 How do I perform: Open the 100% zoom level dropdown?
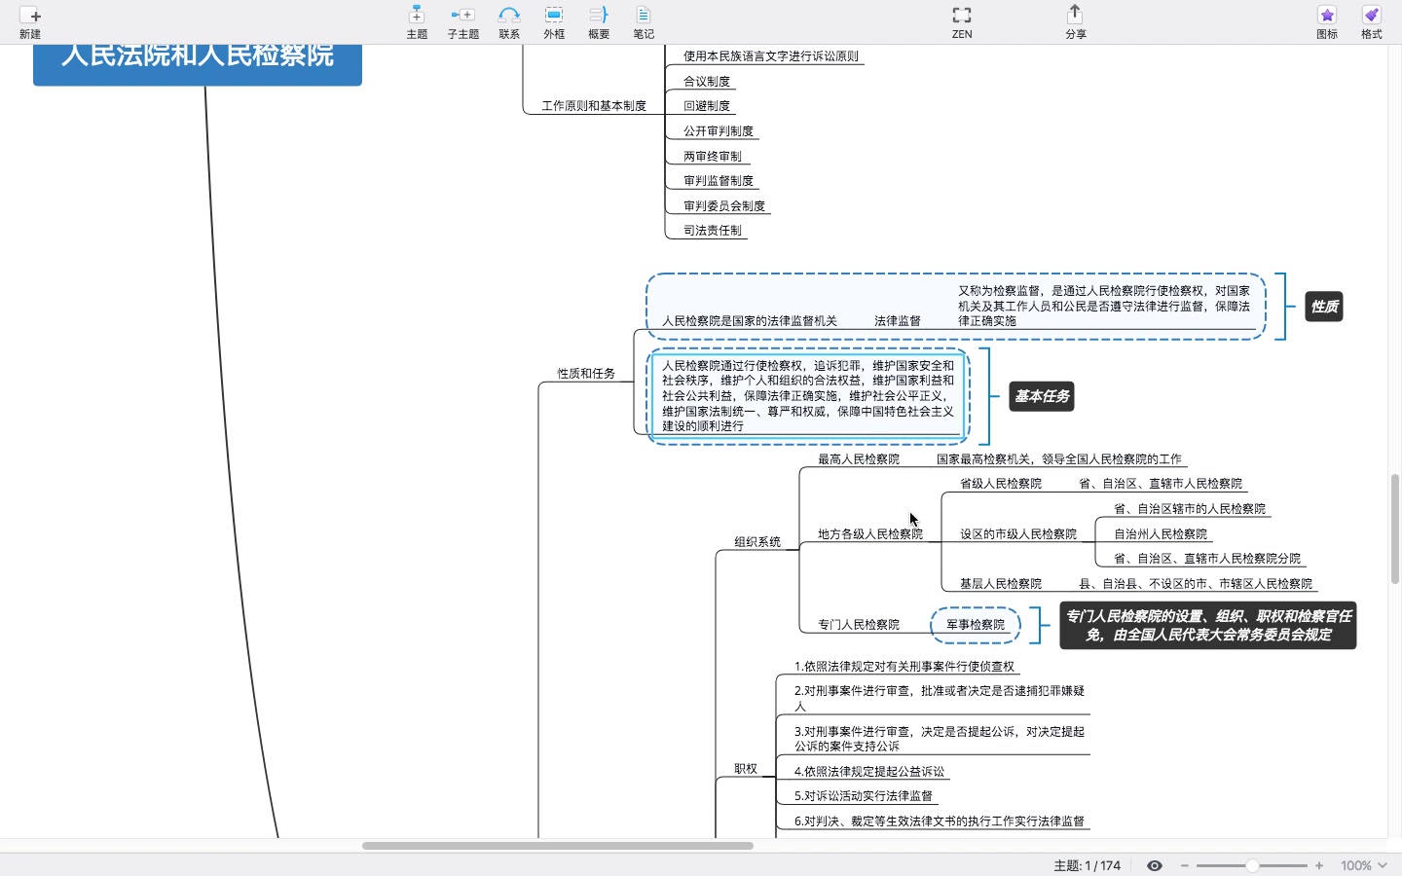[x=1363, y=865]
